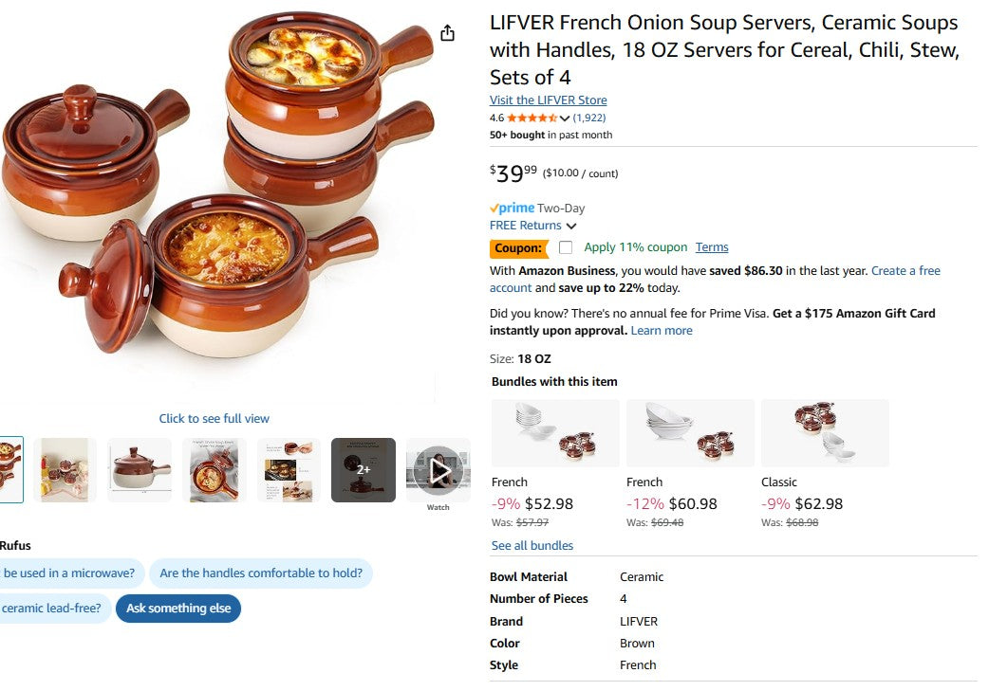Ask Rufus if handles are comfortable to hold

[x=260, y=573]
